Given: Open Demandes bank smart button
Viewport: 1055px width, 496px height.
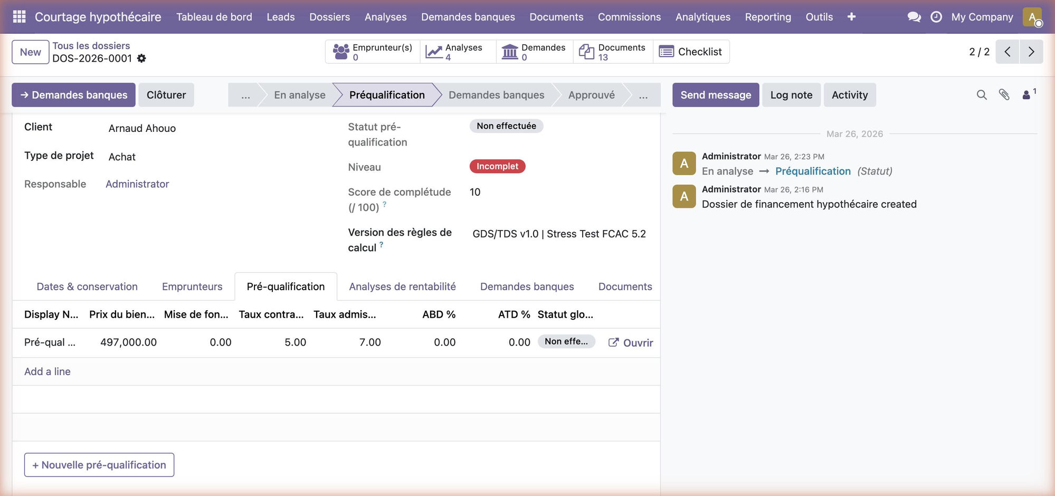Looking at the screenshot, I should tap(535, 52).
